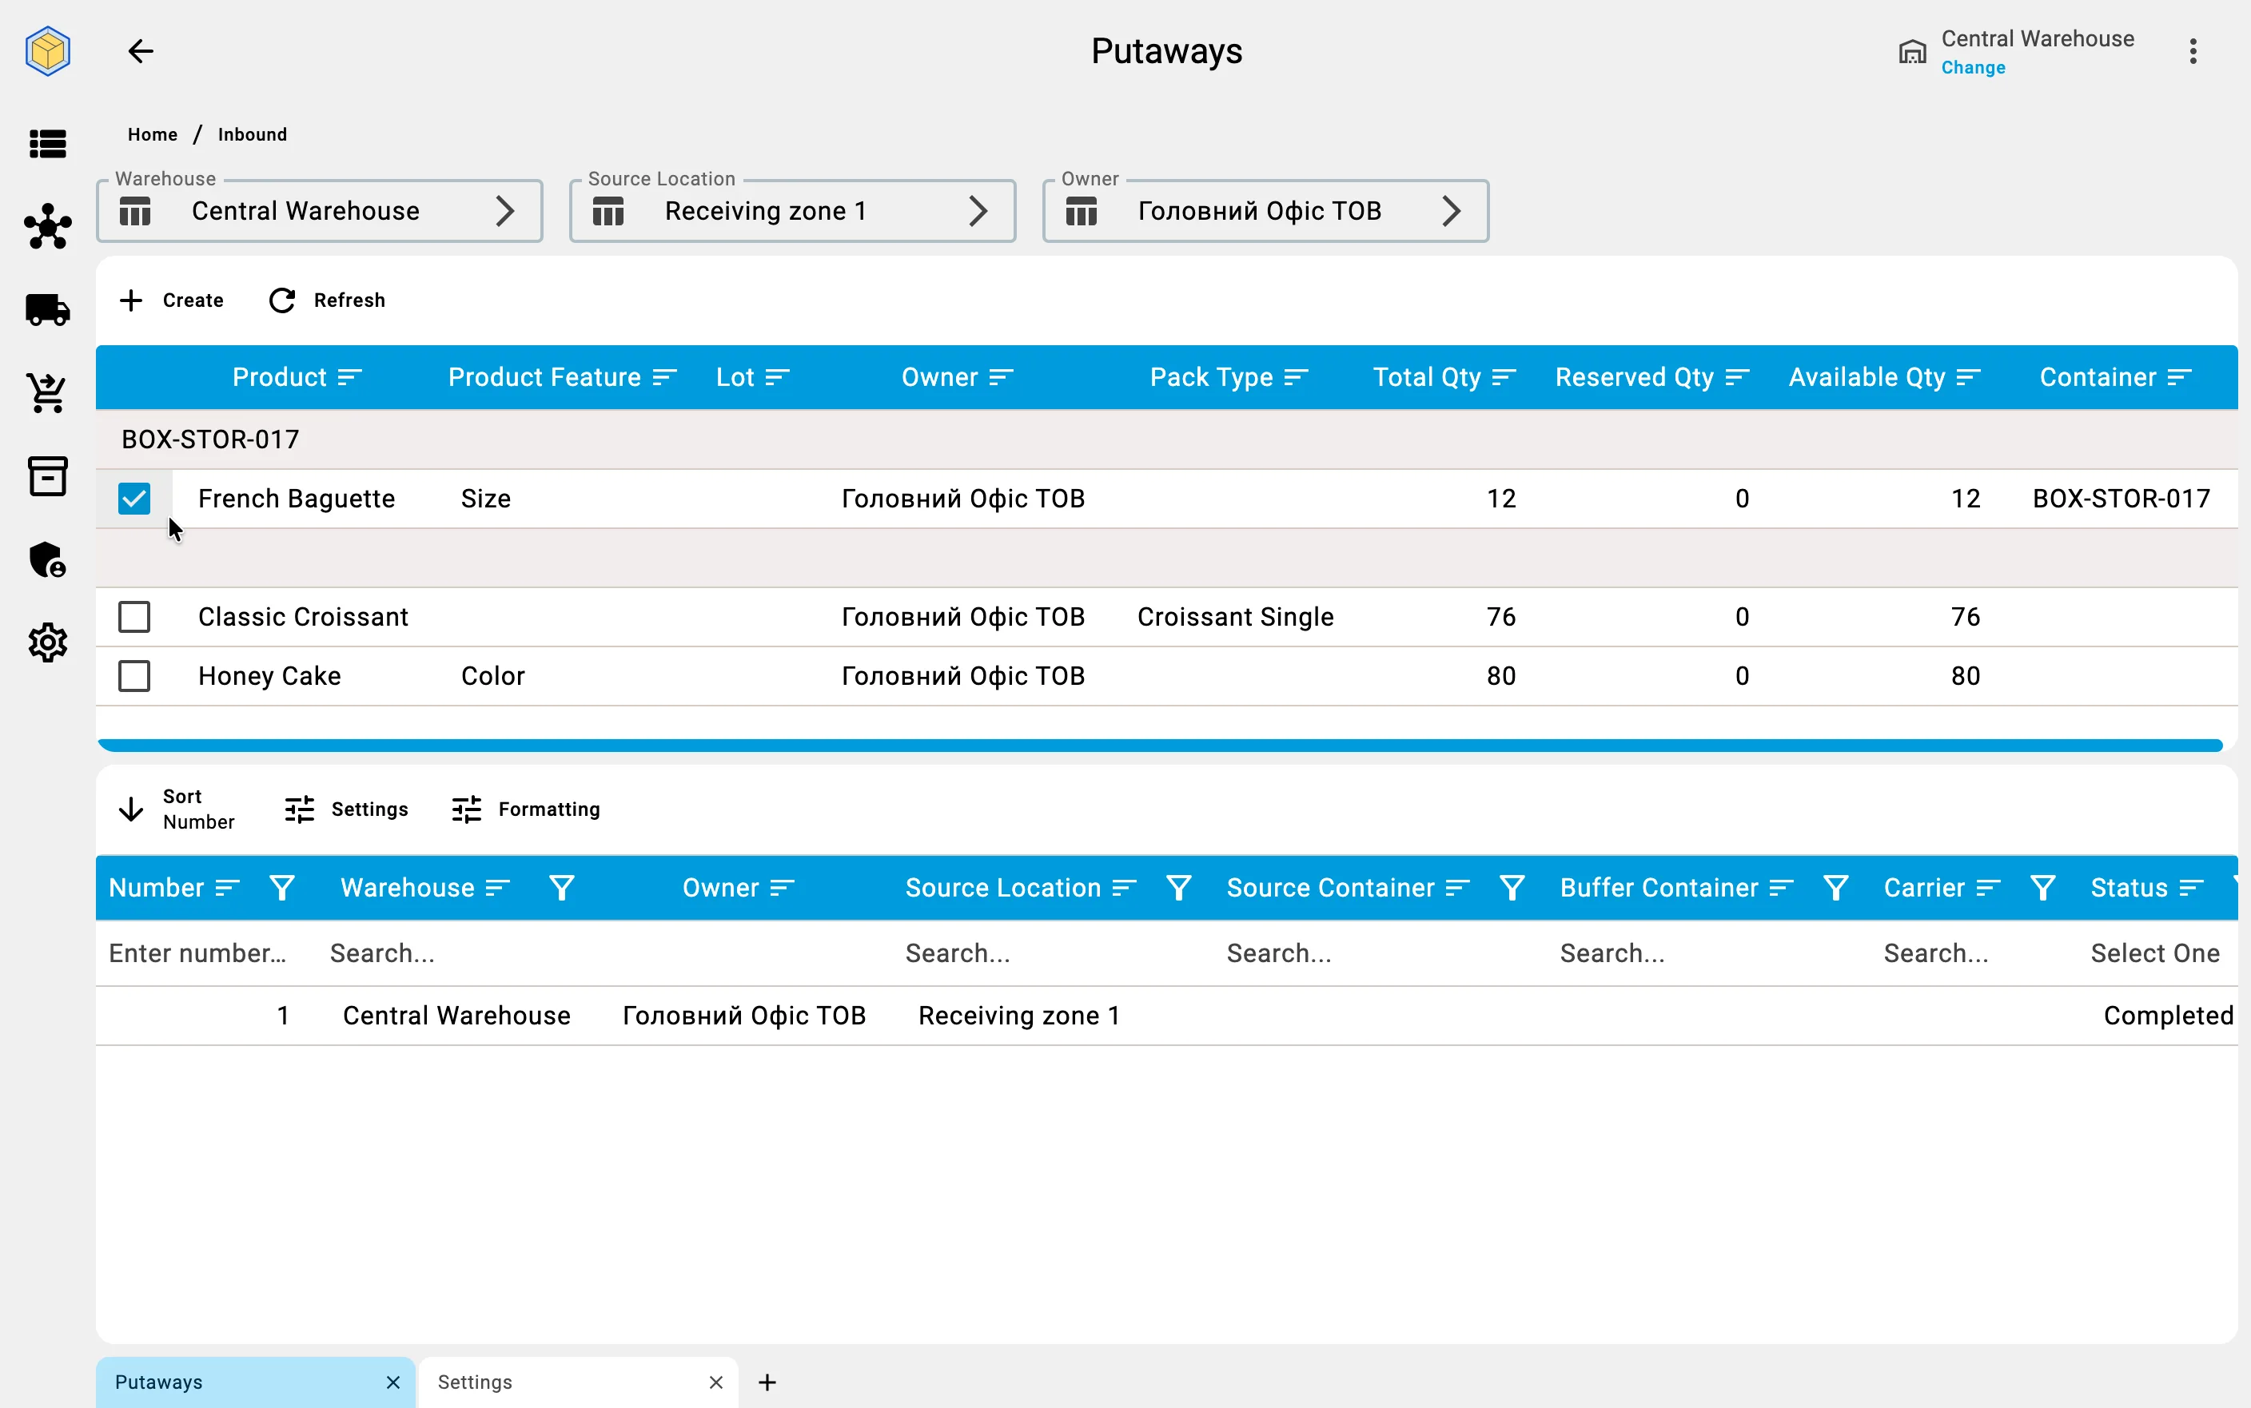Image resolution: width=2251 pixels, height=1408 pixels.
Task: Click the Source Container filter icon
Action: (x=1512, y=888)
